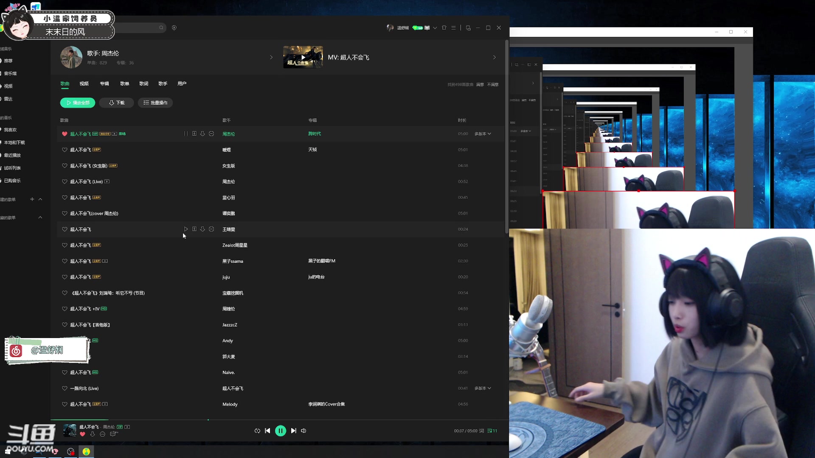Like 超人不会飞(cover 周杰伦) by 谭奕鹏
815x458 pixels.
point(65,213)
